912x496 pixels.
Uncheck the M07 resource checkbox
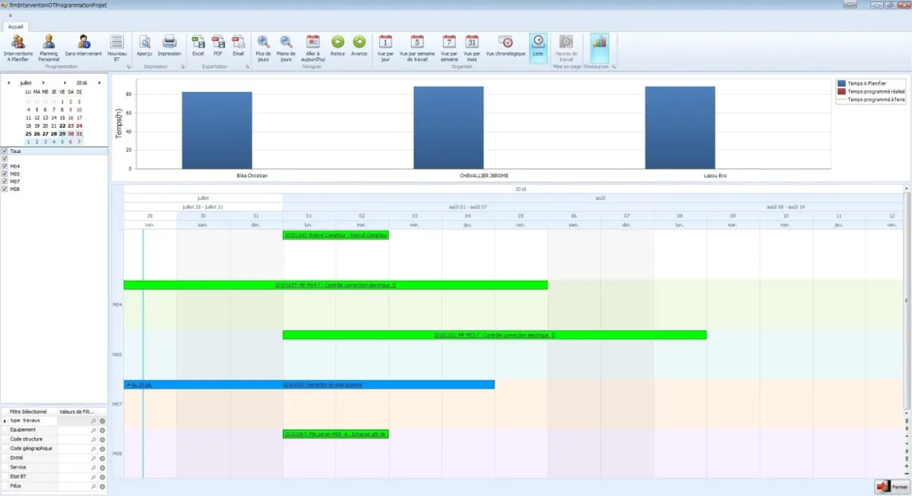(x=5, y=181)
